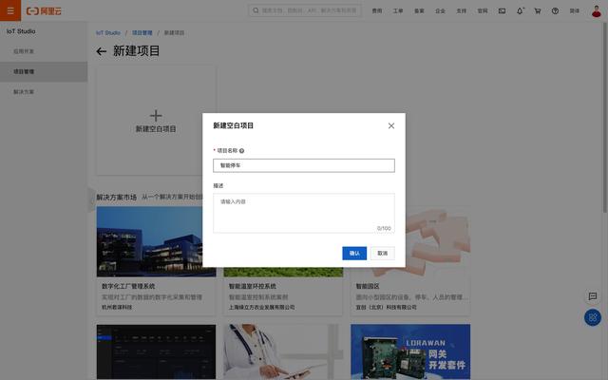Open 应用开发 in the sidebar

coord(44,51)
